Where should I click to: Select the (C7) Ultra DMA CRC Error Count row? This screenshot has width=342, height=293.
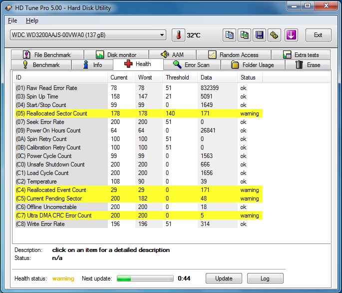(x=139, y=215)
